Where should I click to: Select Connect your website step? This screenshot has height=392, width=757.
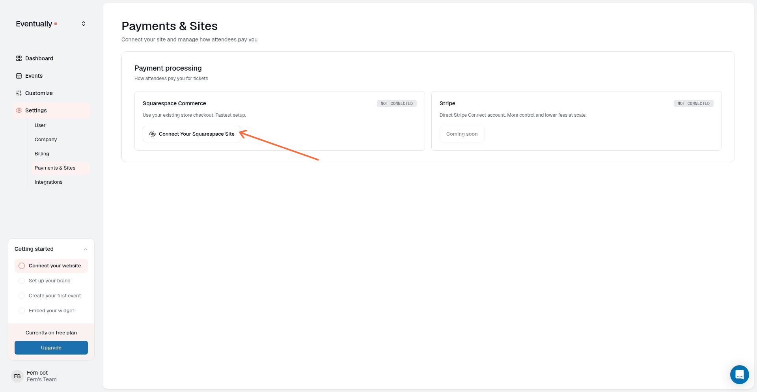point(51,266)
